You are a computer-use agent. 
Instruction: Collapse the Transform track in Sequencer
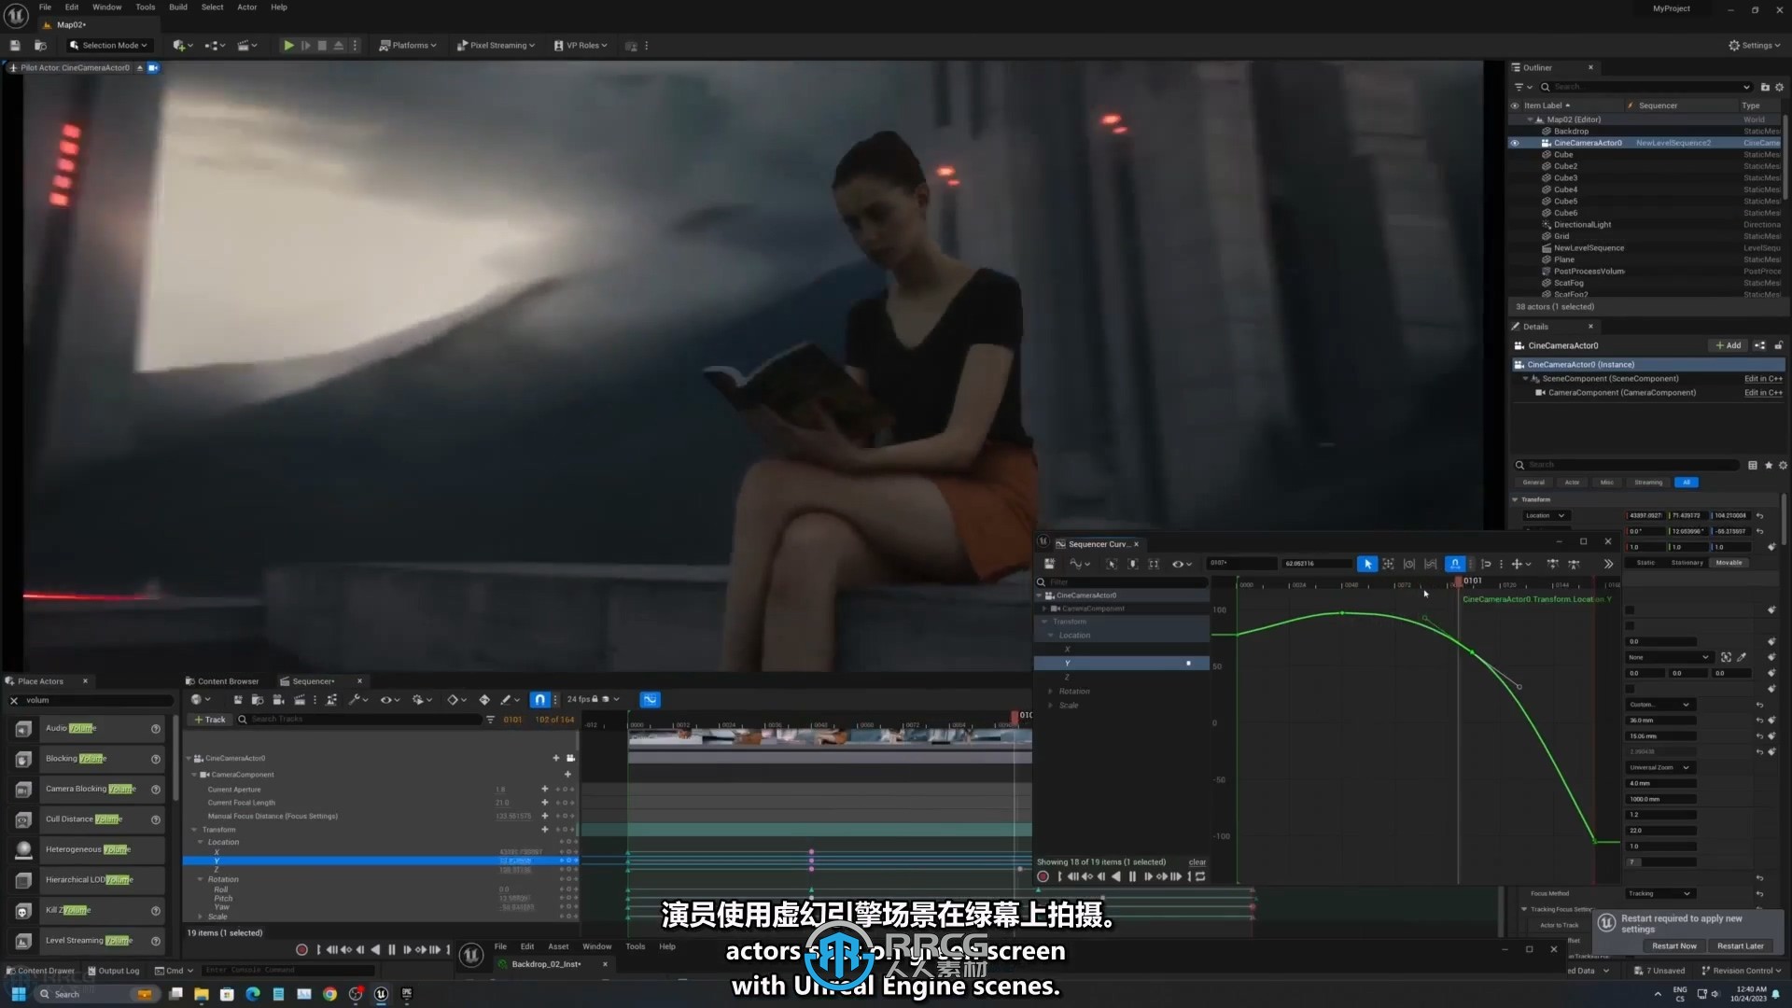pyautogui.click(x=194, y=830)
